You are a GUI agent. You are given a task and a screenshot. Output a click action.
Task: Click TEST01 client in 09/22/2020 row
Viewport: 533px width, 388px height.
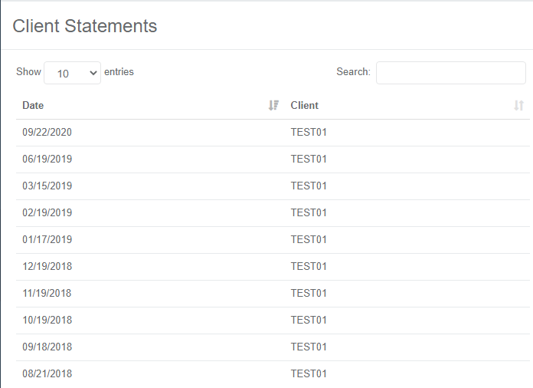tap(309, 133)
